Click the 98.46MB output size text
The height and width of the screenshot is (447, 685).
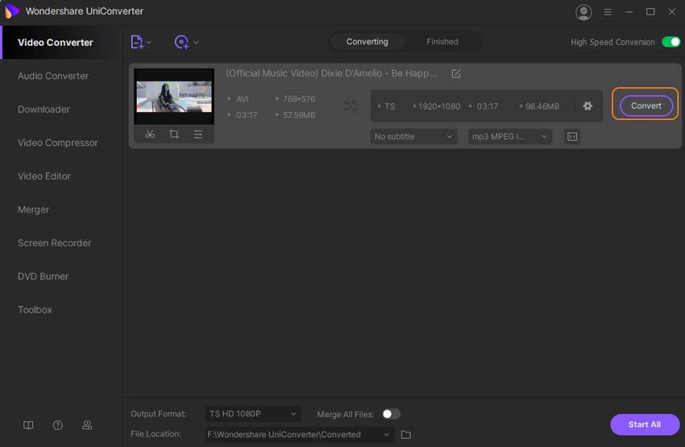click(x=542, y=106)
